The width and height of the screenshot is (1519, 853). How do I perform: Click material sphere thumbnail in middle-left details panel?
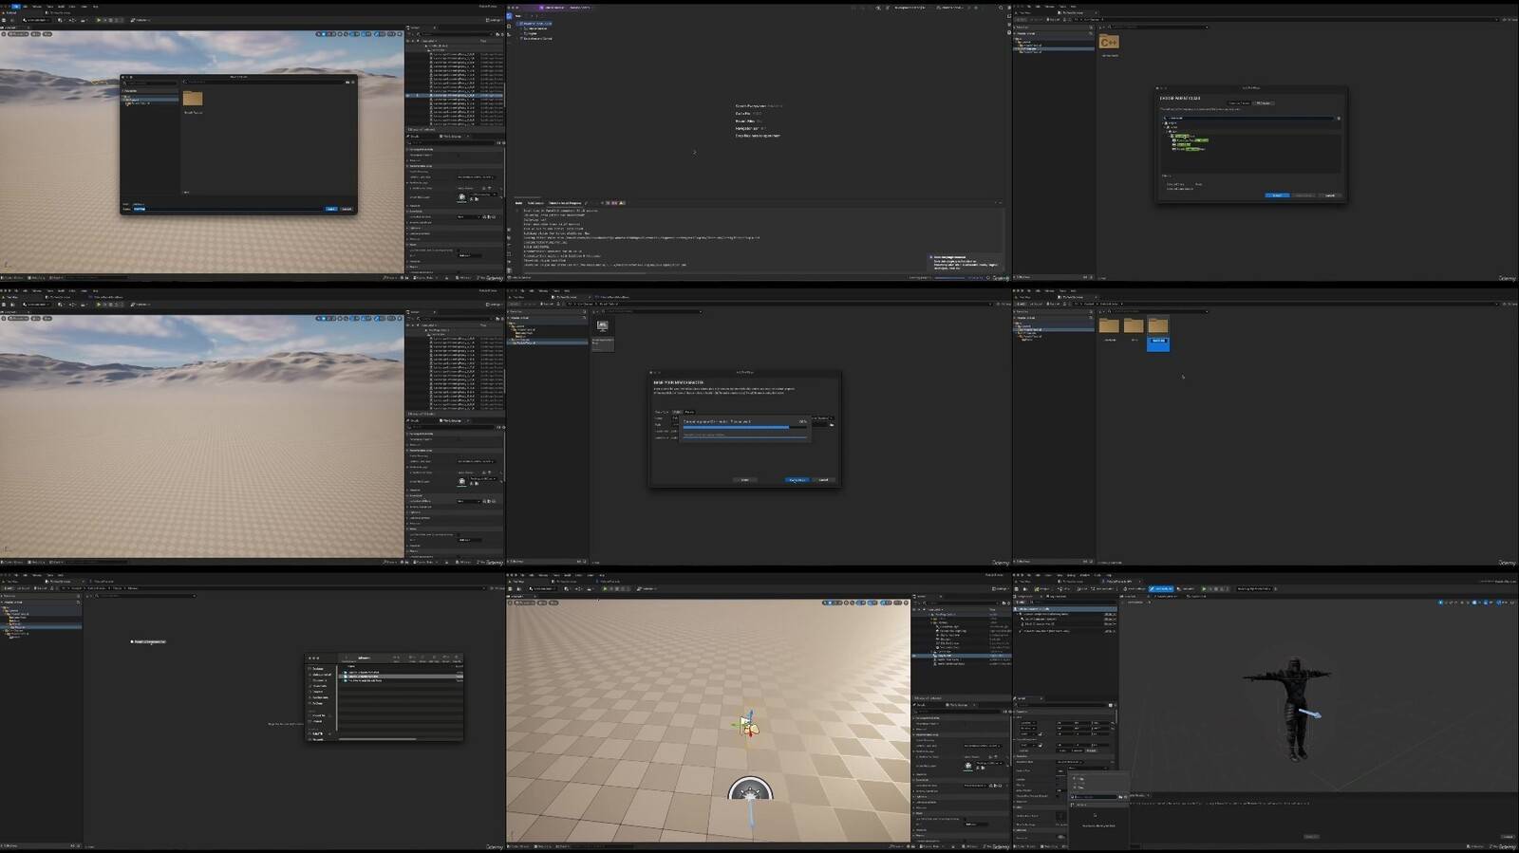pyautogui.click(x=462, y=481)
